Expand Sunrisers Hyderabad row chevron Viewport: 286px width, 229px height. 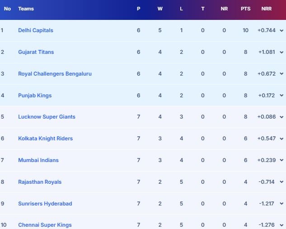(281, 204)
